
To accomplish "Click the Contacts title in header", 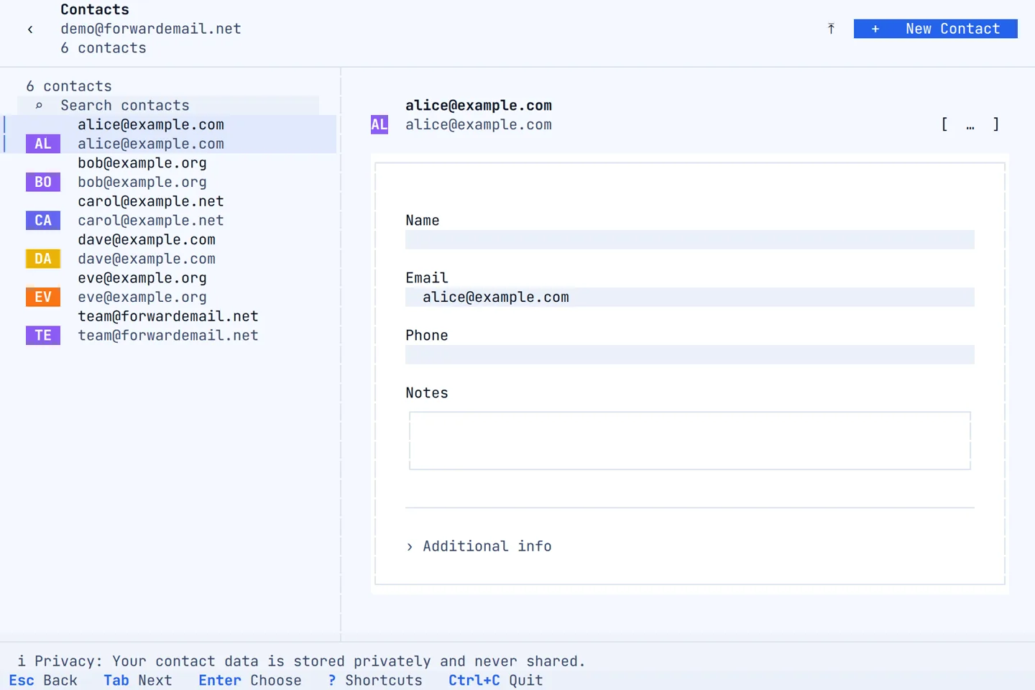I will 95,9.
